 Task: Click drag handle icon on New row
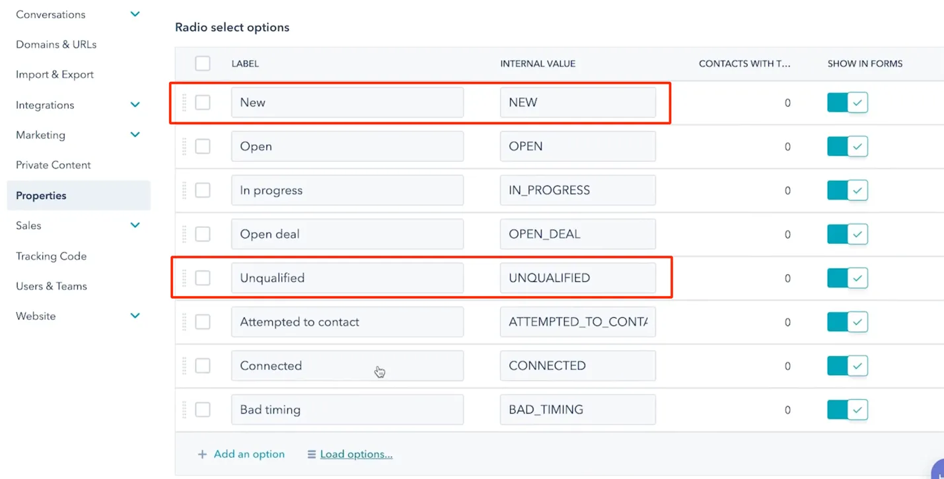184,102
